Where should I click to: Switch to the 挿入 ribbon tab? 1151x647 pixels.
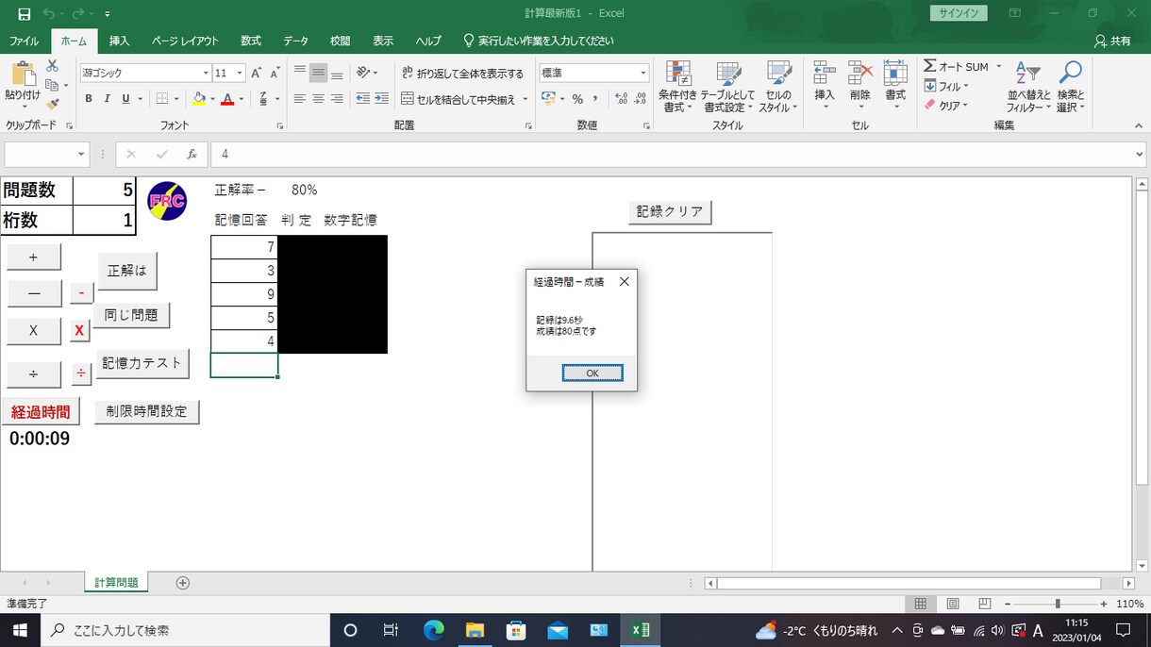point(119,41)
